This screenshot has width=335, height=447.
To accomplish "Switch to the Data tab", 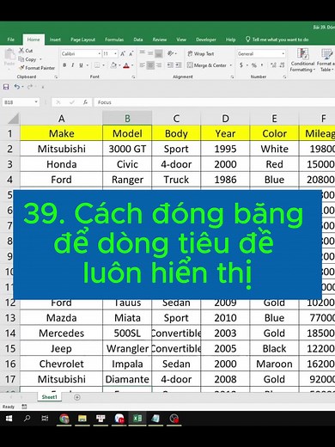I will 138,40.
